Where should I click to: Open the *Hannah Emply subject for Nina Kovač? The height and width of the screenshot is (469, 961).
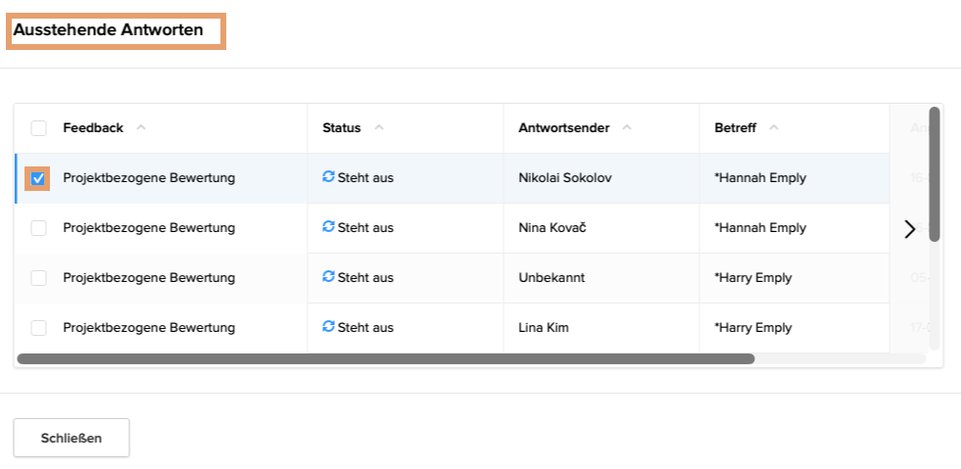click(x=760, y=227)
